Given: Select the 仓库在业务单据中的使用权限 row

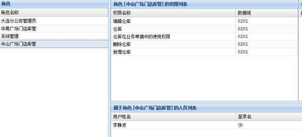Looking at the screenshot, I should pos(205,37).
